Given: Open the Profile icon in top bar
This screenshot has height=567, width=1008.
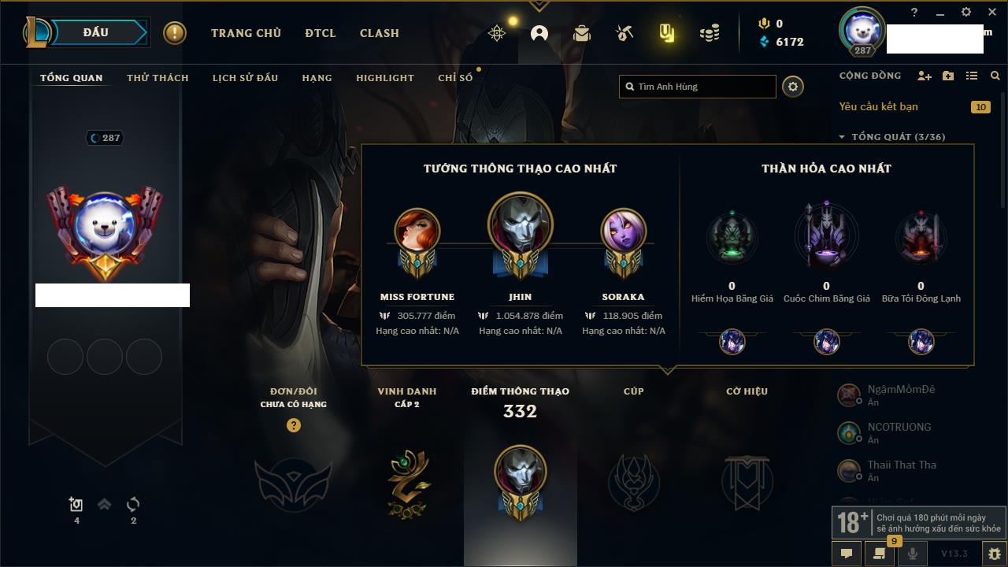Looking at the screenshot, I should pos(539,33).
